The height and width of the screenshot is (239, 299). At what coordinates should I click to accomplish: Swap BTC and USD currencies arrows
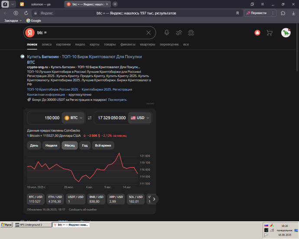tap(90, 118)
